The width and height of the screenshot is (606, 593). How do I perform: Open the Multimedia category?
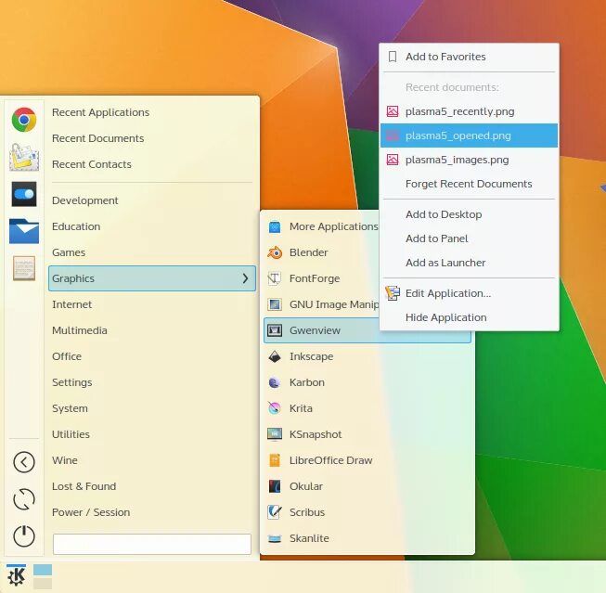tap(152, 330)
